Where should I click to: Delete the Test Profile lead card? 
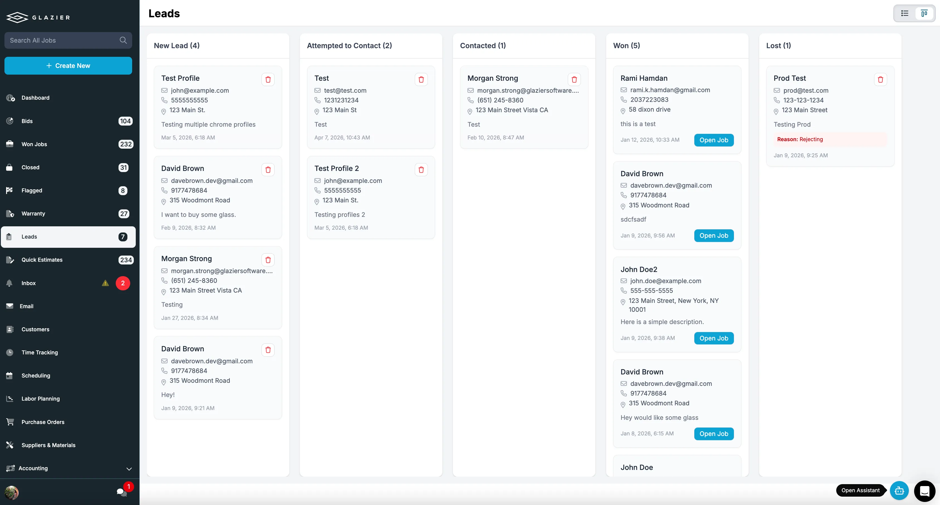(x=268, y=79)
